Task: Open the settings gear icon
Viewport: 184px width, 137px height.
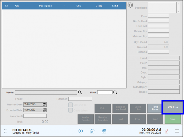Action: (130, 5)
